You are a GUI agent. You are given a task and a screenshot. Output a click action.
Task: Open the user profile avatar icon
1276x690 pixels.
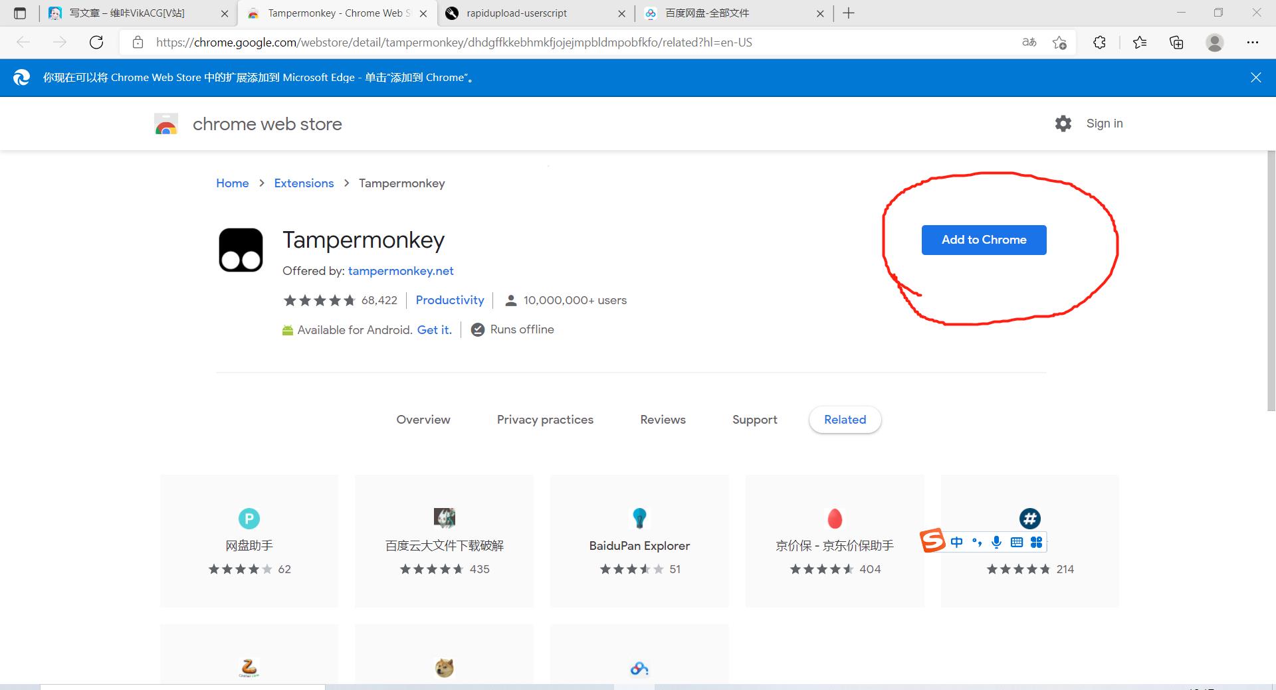pos(1214,43)
